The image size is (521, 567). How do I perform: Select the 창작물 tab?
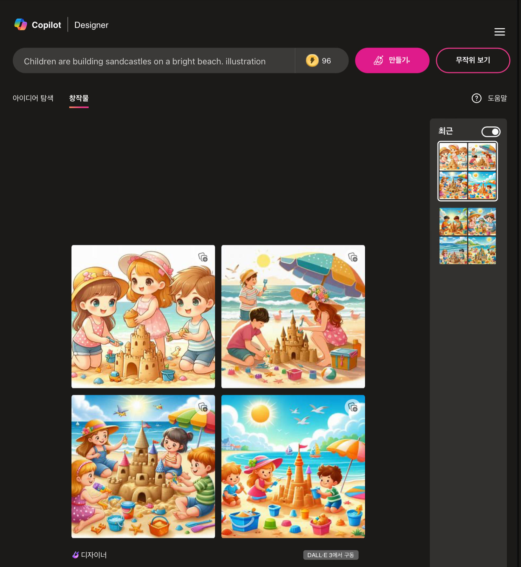[79, 98]
